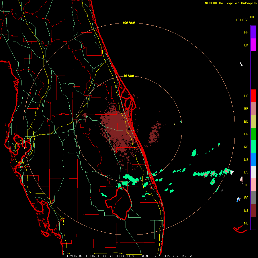The image size is (258, 258).
Task: Click the KMLB radar site identifier
Action: 147,256
